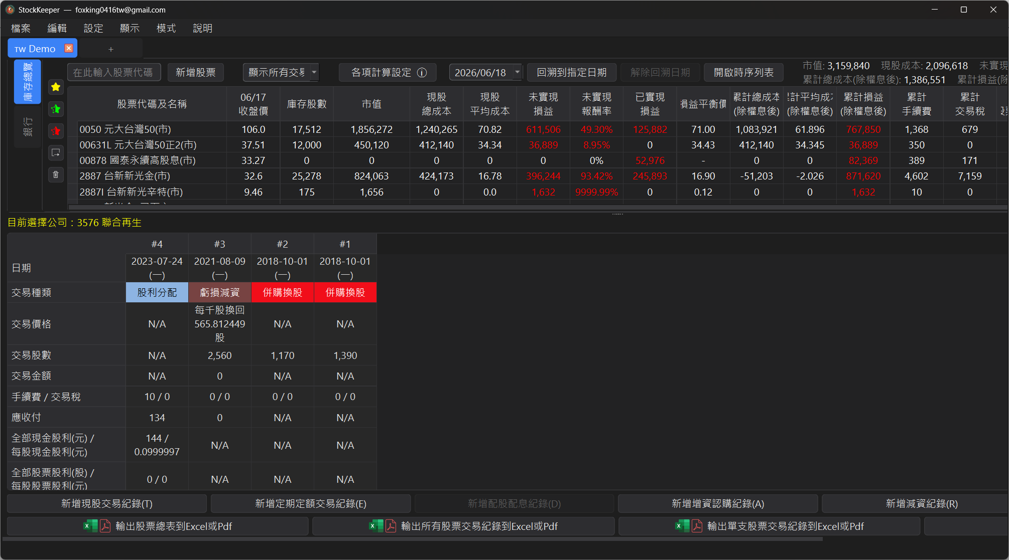Click the PDF icon for 輸出單支股票交易紀錄
The width and height of the screenshot is (1009, 560).
pyautogui.click(x=697, y=526)
